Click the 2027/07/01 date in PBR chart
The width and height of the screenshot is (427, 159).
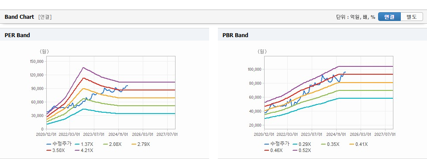point(385,134)
